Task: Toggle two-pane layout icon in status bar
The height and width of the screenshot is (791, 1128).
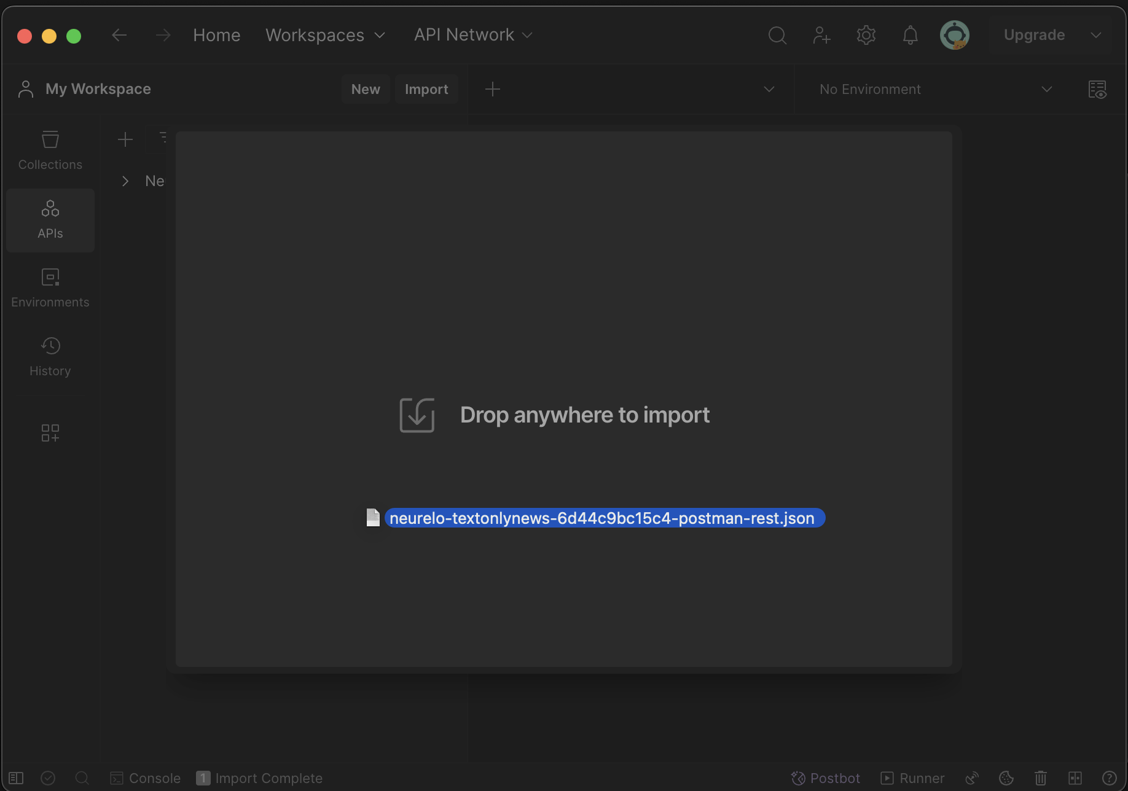Action: click(1075, 778)
